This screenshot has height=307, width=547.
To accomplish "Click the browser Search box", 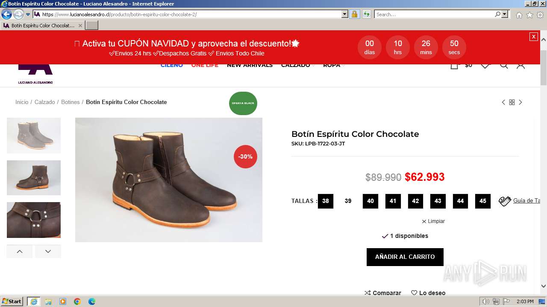I will [x=434, y=14].
